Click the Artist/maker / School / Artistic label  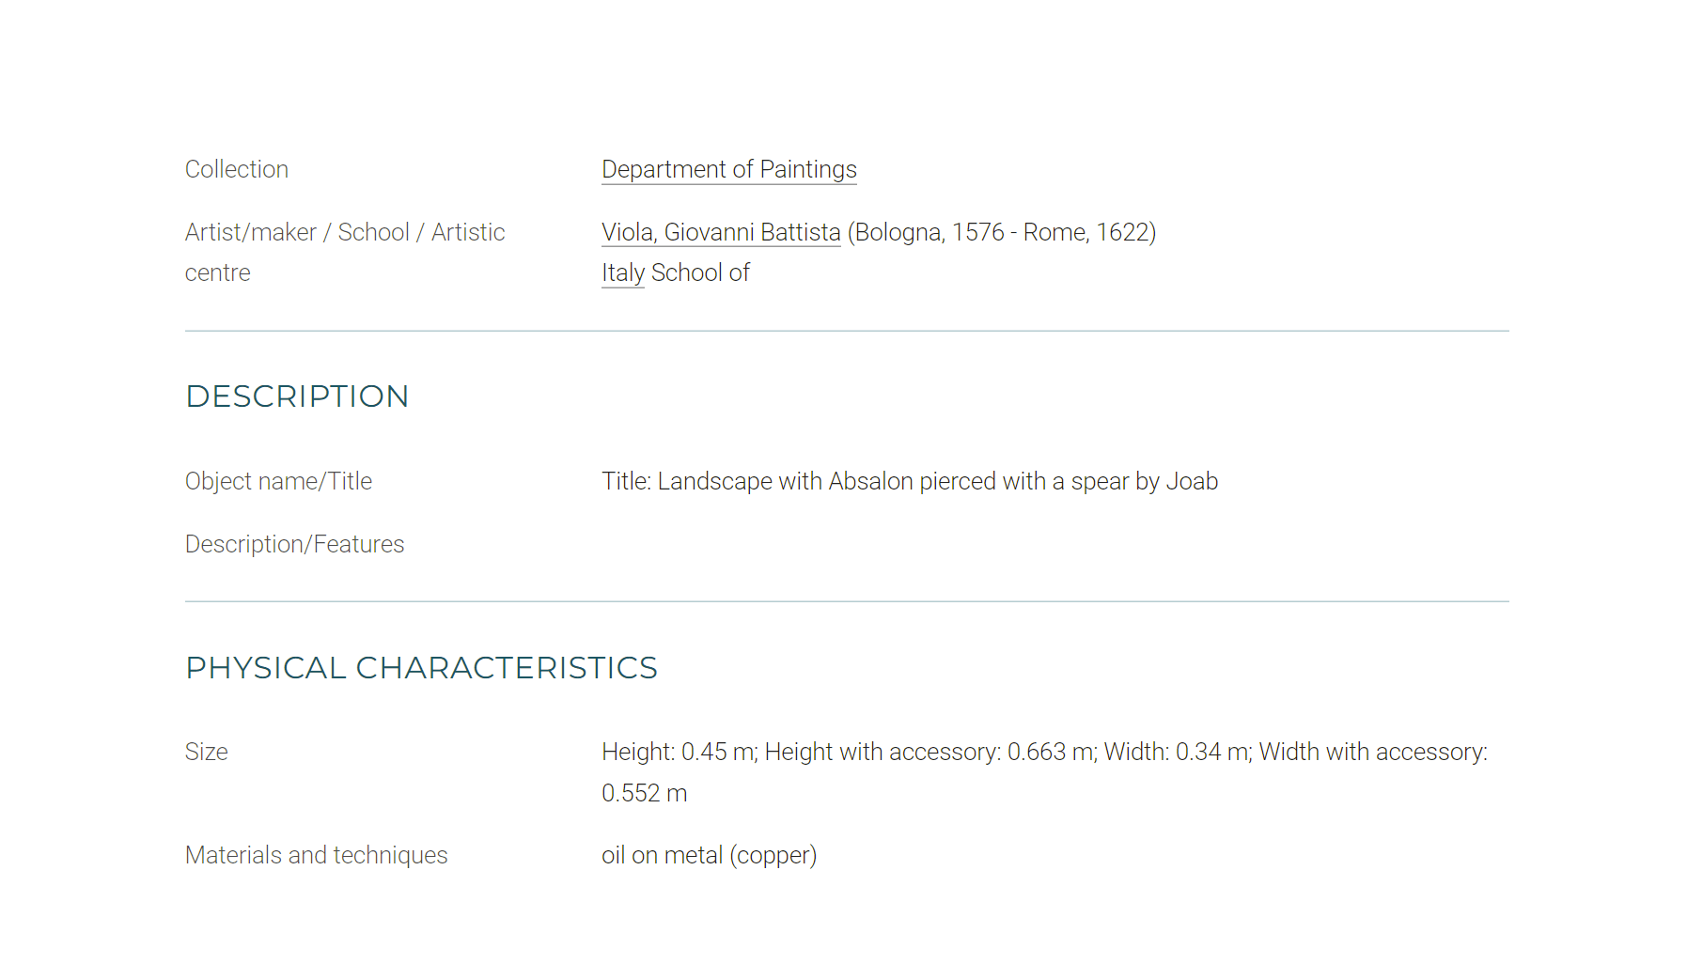345,232
